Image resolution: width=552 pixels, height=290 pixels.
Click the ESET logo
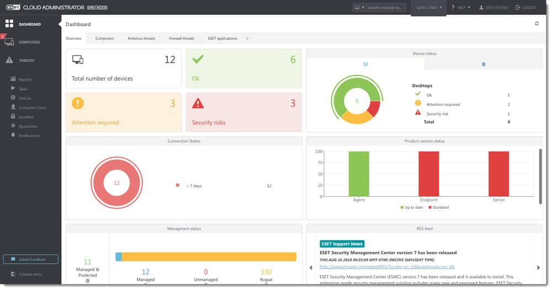[13, 7]
